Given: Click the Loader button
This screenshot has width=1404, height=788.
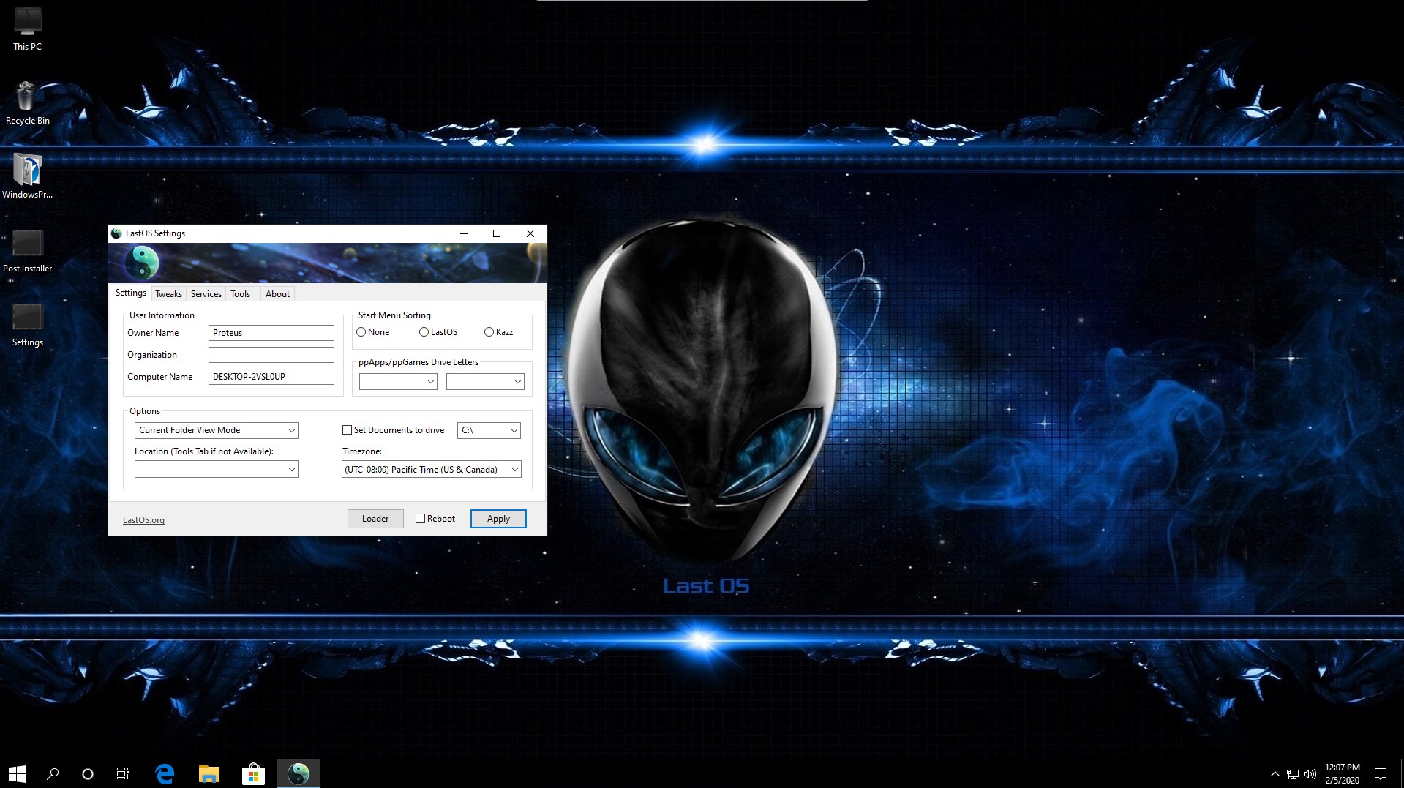Looking at the screenshot, I should (375, 519).
